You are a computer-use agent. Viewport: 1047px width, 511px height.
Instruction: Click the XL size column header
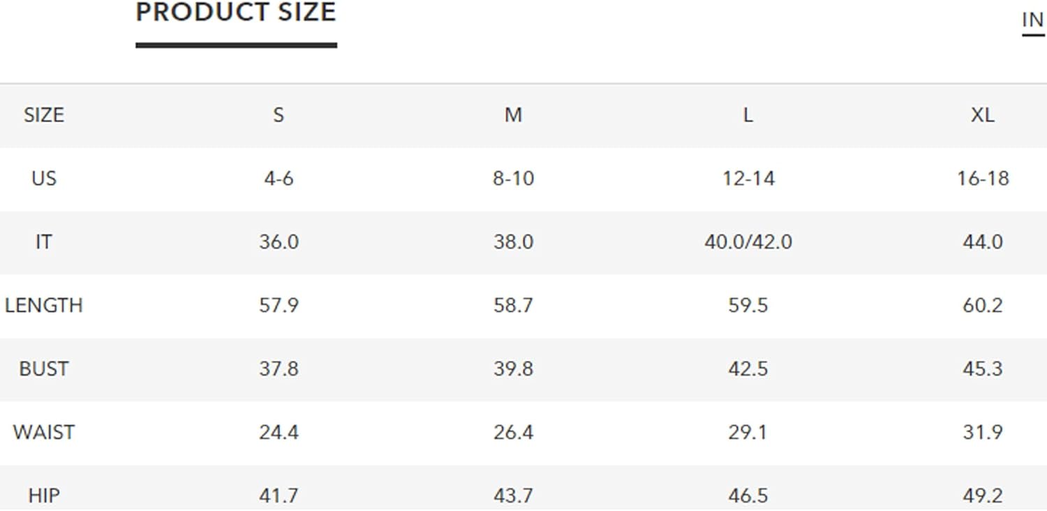[982, 115]
